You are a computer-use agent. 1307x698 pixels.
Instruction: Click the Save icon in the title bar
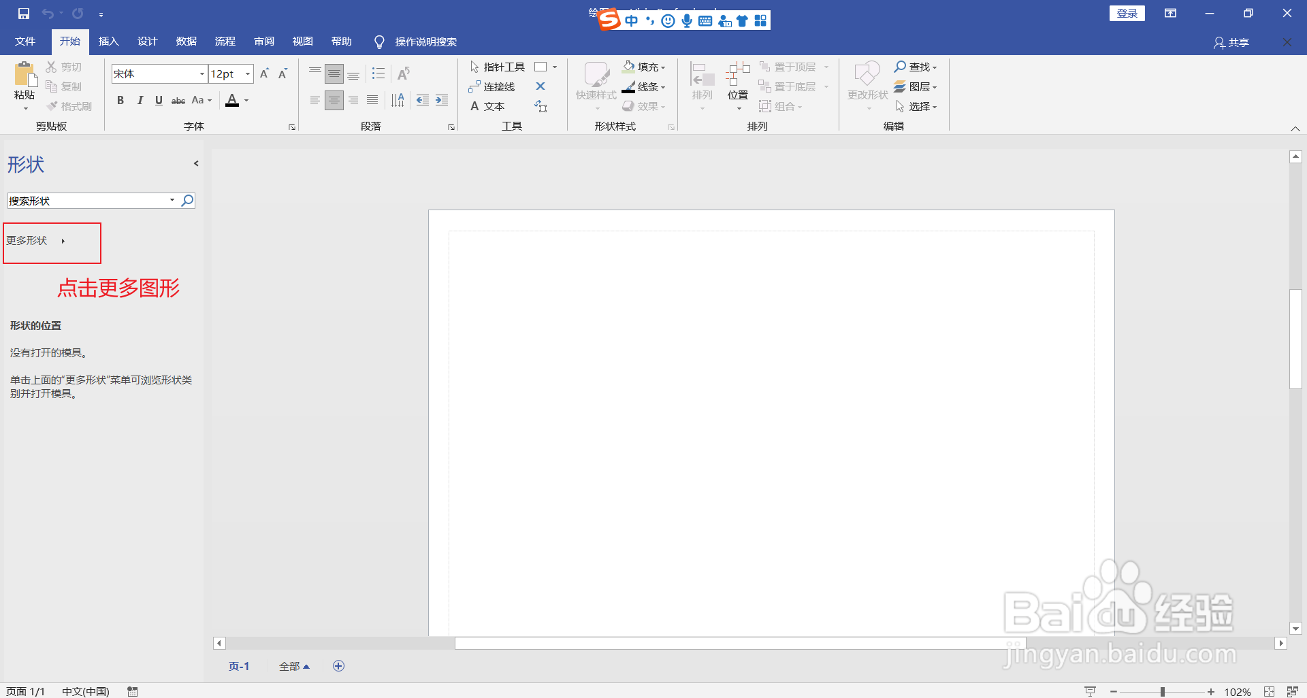coord(24,14)
